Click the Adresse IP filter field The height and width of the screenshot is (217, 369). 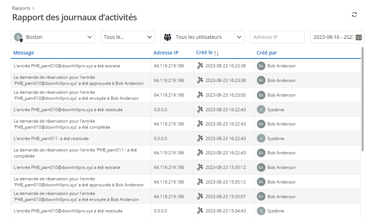pos(277,37)
